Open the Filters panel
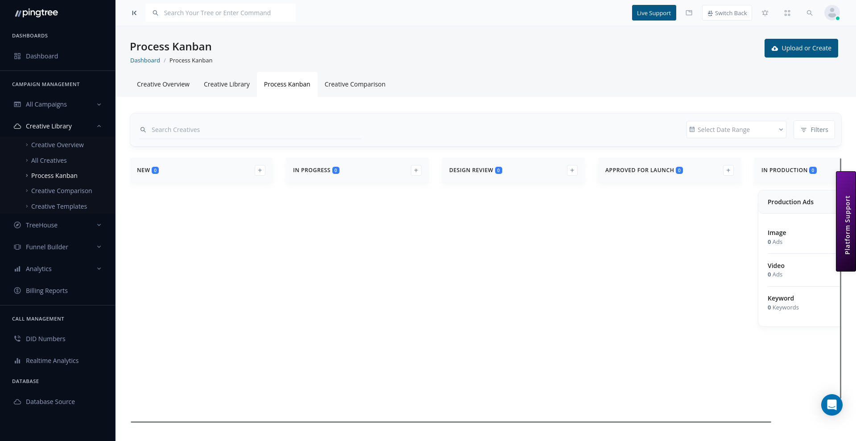Image resolution: width=856 pixels, height=441 pixels. click(x=814, y=130)
